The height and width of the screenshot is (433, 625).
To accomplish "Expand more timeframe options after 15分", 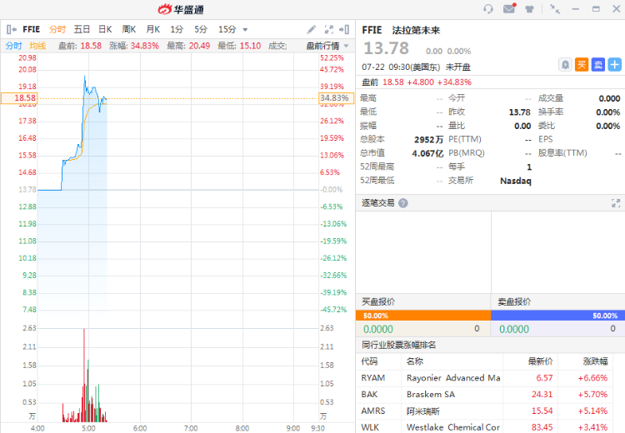I will [244, 30].
